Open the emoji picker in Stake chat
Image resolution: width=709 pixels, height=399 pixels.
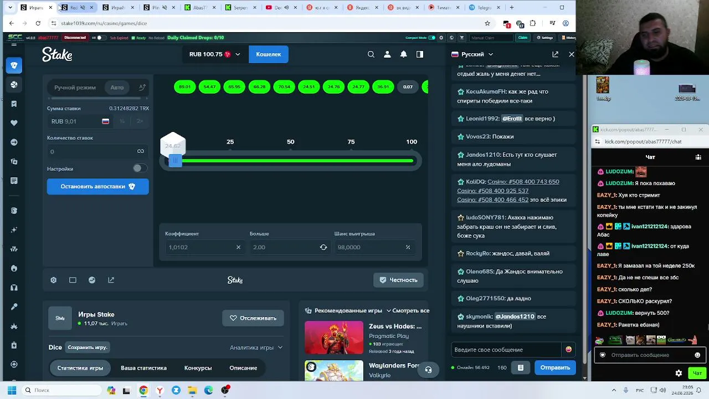[568, 350]
